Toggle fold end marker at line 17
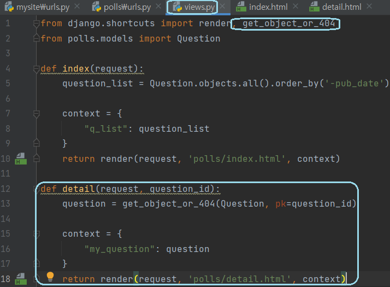390x287 pixels. [36, 263]
